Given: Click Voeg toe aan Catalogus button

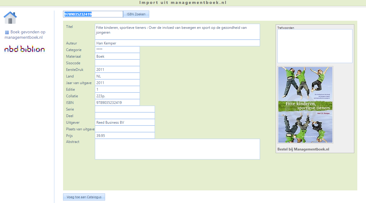Looking at the screenshot, I should pos(84,197).
